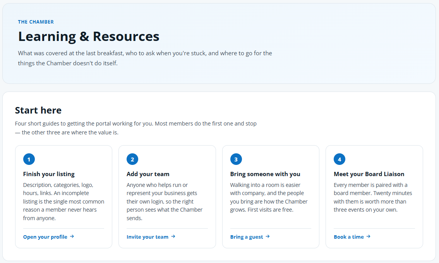The image size is (439, 263).
Task: Click the step 1 number badge
Action: [x=29, y=159]
